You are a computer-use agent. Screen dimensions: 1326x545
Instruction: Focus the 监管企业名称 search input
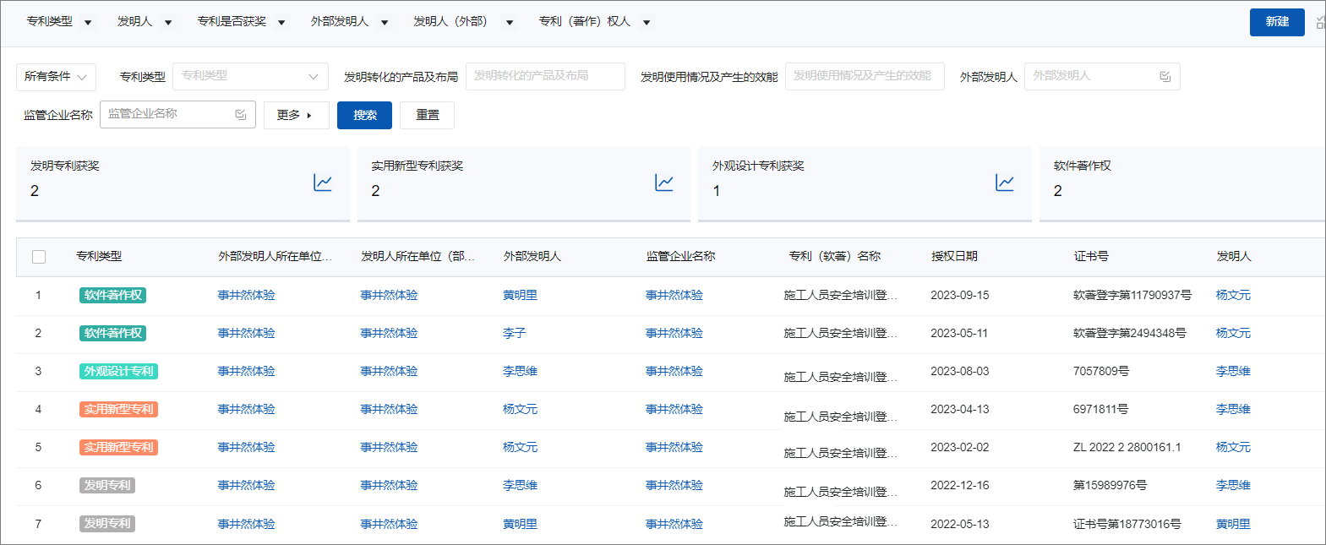(177, 114)
